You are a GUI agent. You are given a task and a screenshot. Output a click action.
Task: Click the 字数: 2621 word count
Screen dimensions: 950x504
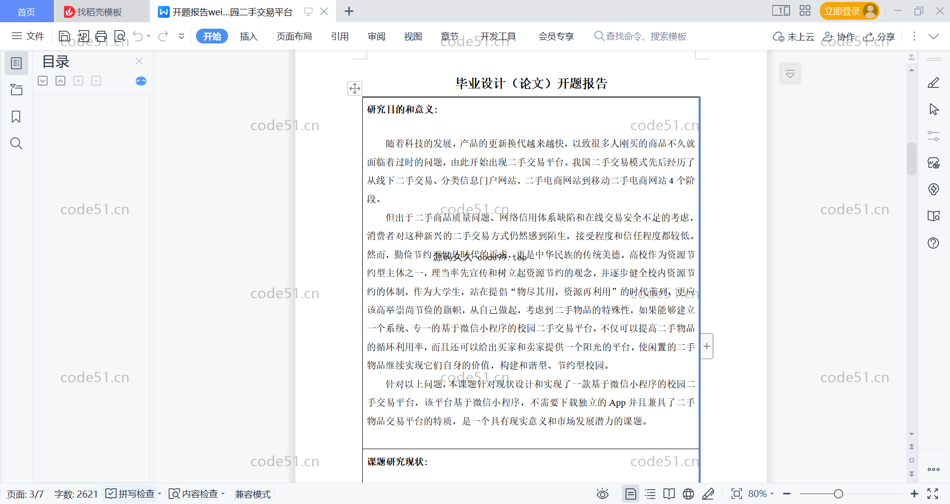click(x=76, y=494)
